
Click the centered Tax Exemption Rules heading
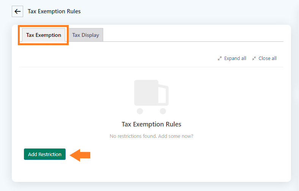pyautogui.click(x=151, y=124)
